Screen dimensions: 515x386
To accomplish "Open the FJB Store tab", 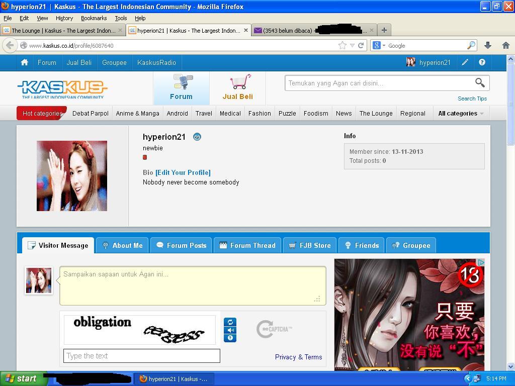I will [310, 245].
